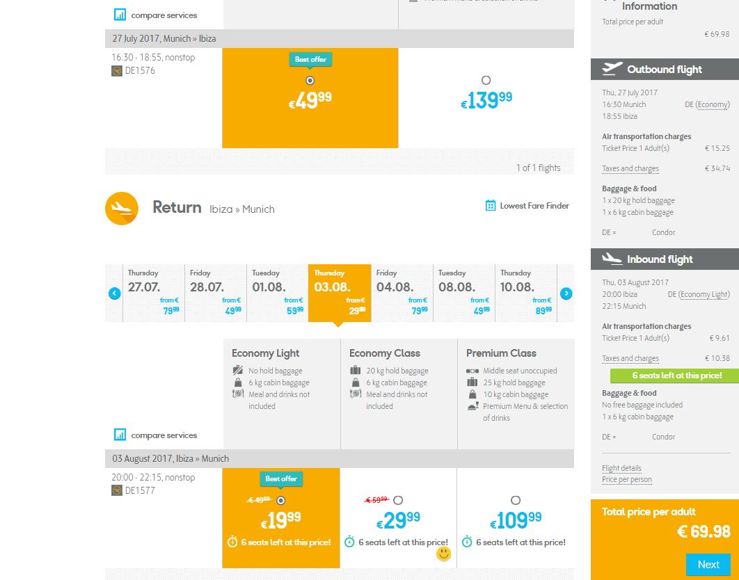Select Thursday 03.08. return date tab
This screenshot has height=580, width=739.
click(340, 293)
